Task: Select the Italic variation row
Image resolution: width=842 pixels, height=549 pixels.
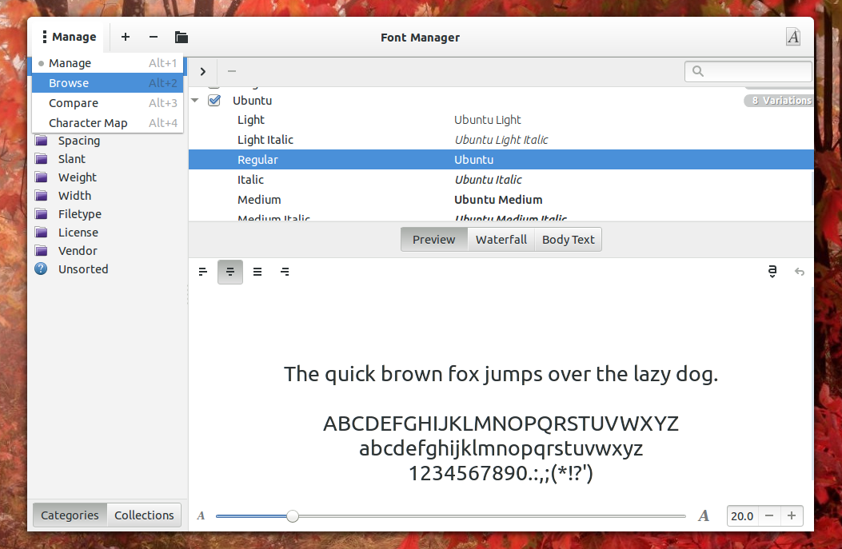Action: click(501, 179)
